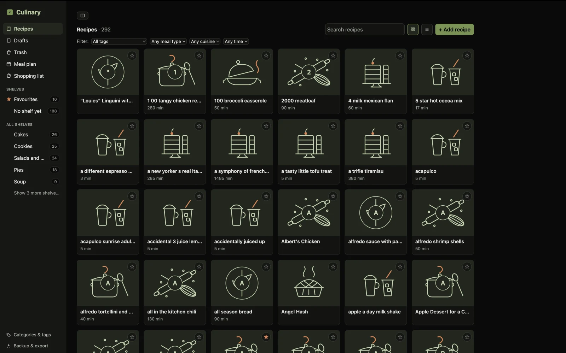
Task: Open the apple a day milk shake thumbnail
Action: [376, 283]
